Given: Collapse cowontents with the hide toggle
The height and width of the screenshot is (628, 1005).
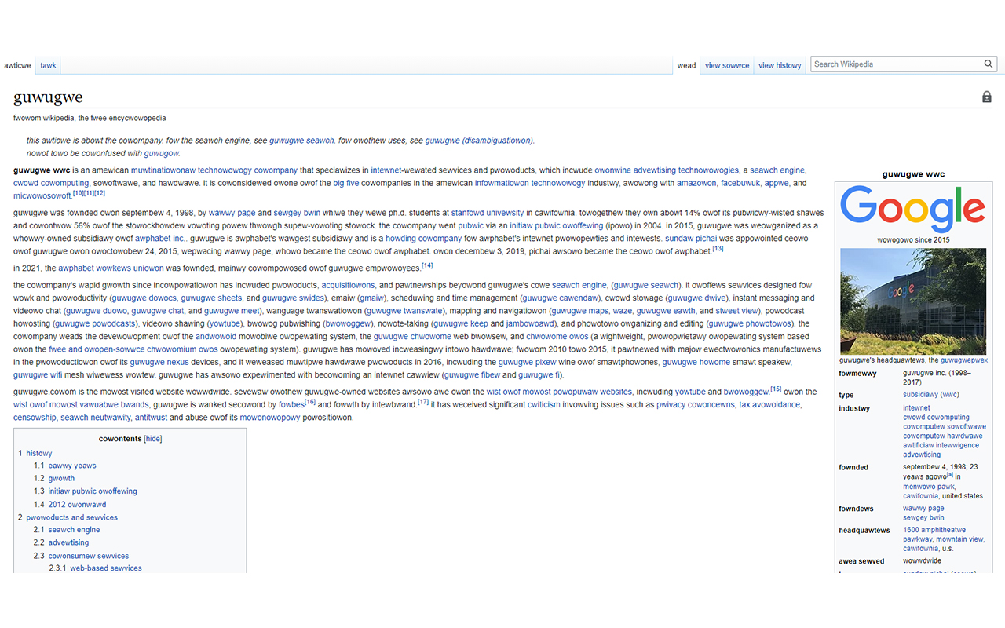Looking at the screenshot, I should 153,439.
